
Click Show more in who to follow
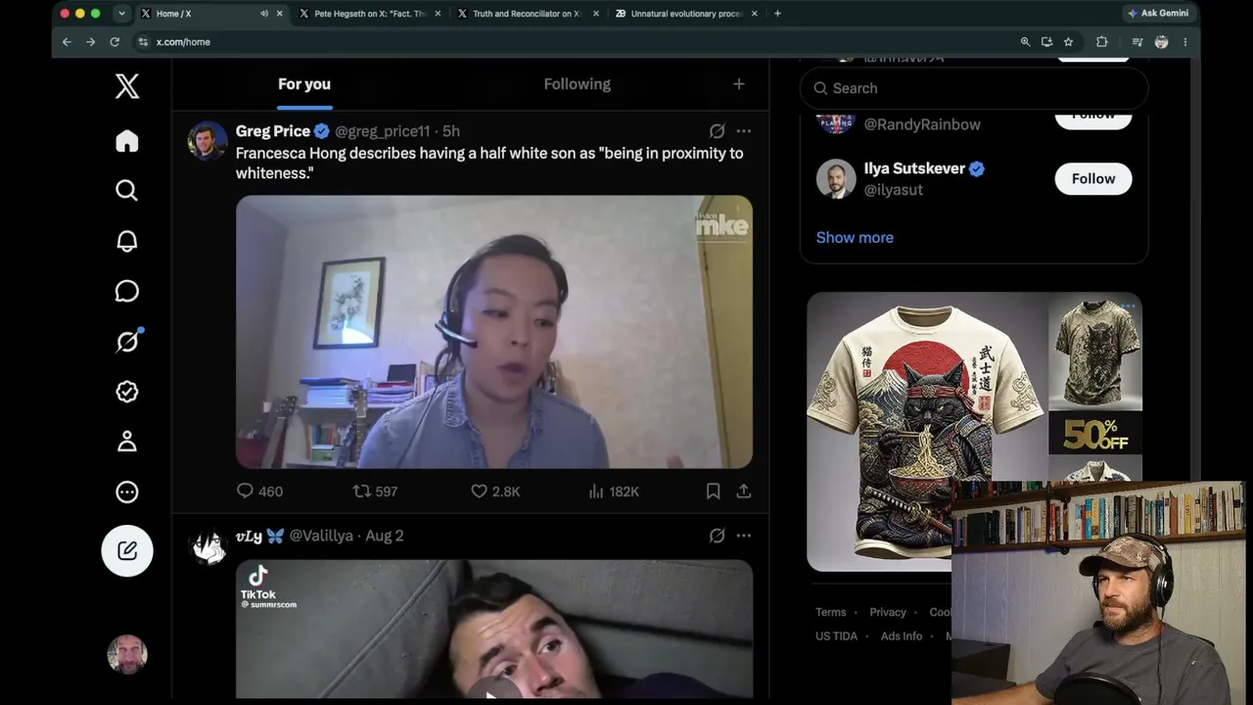click(x=855, y=237)
